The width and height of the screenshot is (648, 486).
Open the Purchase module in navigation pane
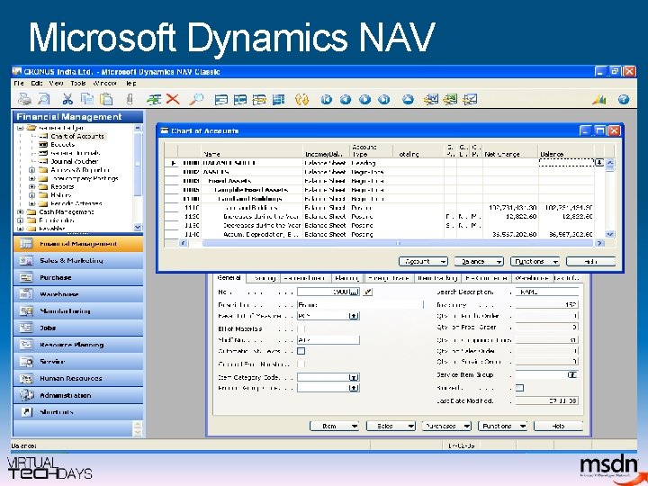78,277
